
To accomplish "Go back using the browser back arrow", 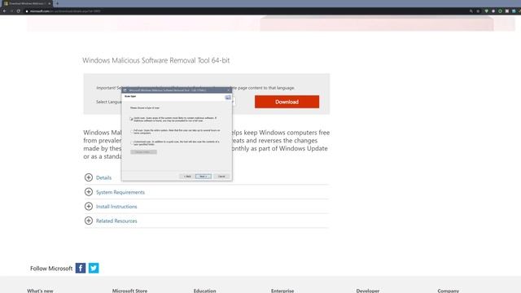I will coord(5,11).
